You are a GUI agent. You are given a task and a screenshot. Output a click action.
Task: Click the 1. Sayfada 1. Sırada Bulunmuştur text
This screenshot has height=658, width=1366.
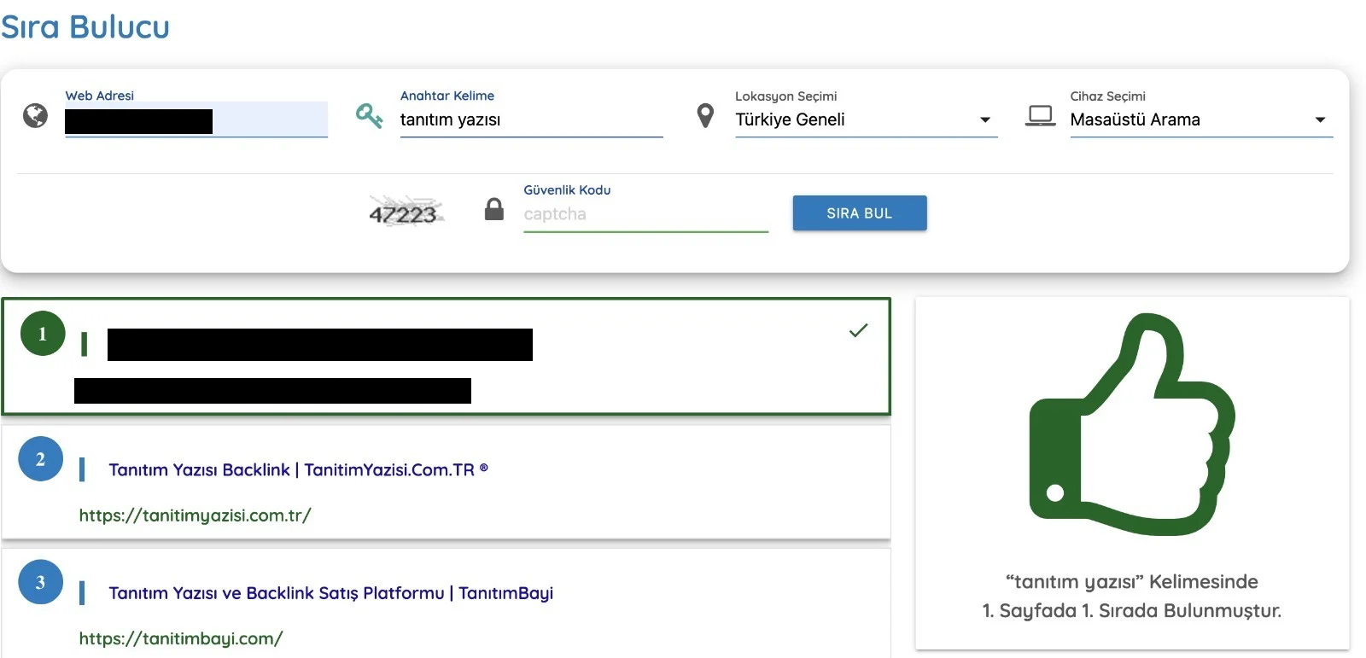click(x=1132, y=611)
